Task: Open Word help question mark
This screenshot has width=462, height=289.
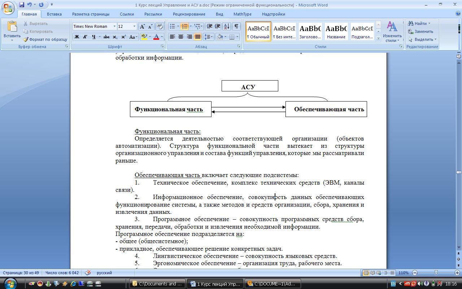Action: point(458,14)
